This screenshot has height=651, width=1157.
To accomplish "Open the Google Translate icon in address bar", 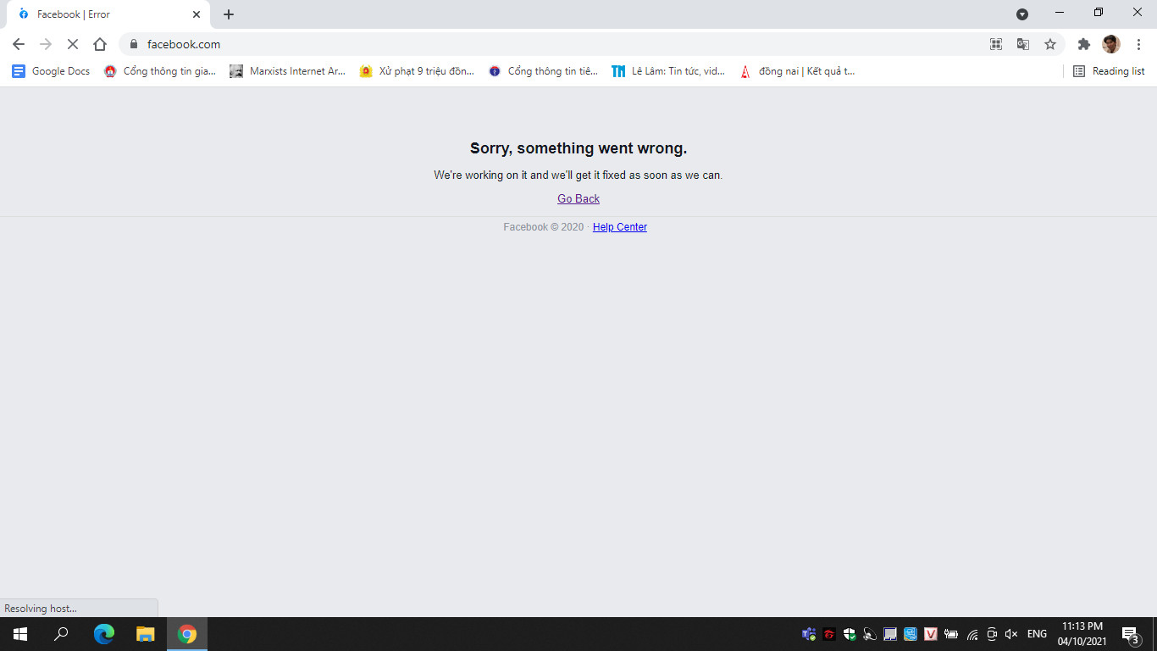I will [1023, 44].
